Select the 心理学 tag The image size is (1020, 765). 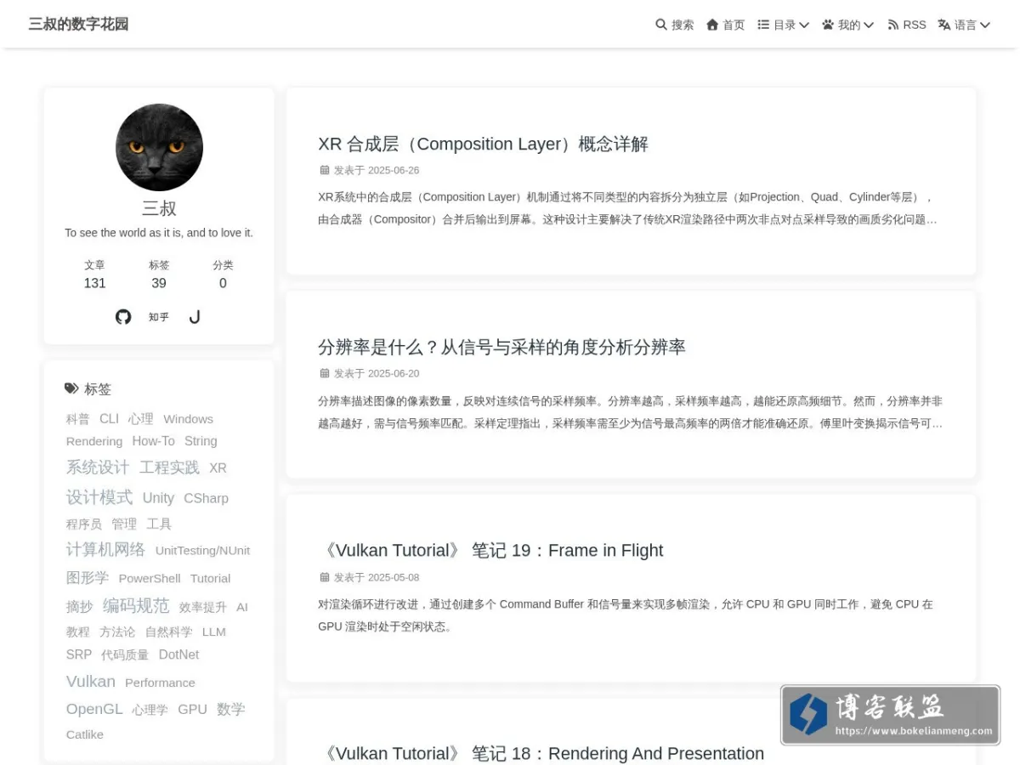pyautogui.click(x=150, y=710)
